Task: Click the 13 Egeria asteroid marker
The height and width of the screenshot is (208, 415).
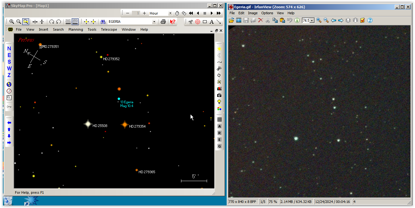Action: [x=119, y=99]
